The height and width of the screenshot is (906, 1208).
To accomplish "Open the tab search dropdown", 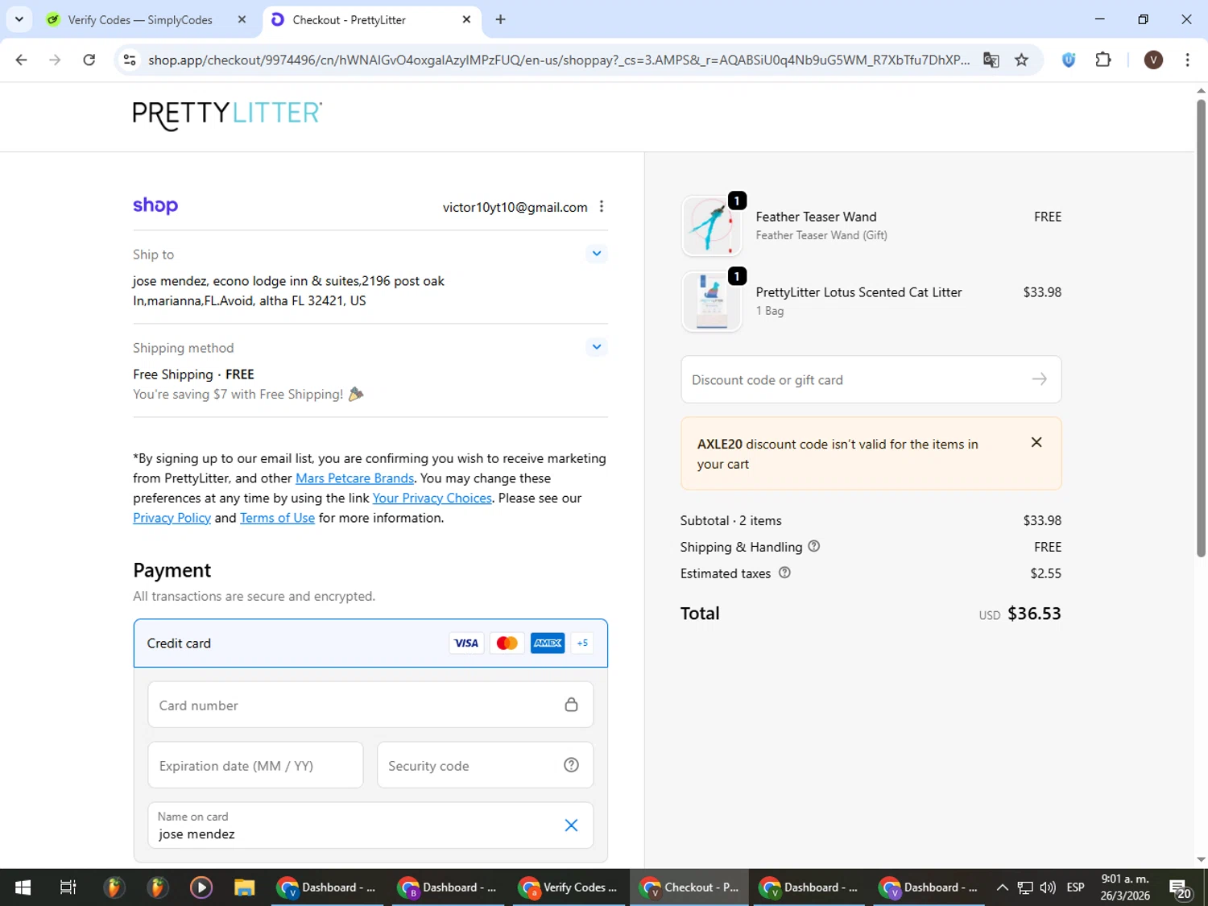I will coord(19,19).
